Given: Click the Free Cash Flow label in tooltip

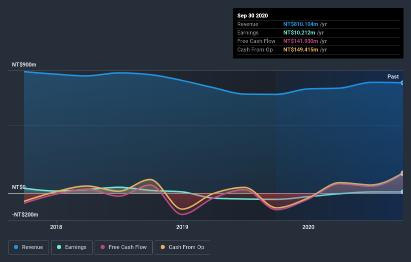Looking at the screenshot, I should click(256, 41).
